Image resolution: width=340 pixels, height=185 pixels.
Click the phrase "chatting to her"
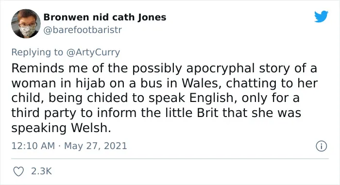pos(272,84)
